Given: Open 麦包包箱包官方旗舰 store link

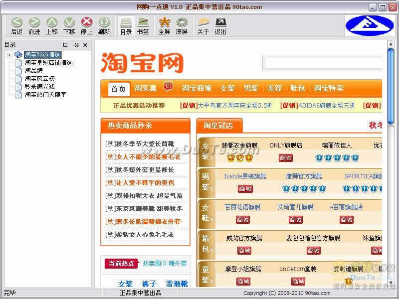Looking at the screenshot, I should pyautogui.click(x=313, y=238).
